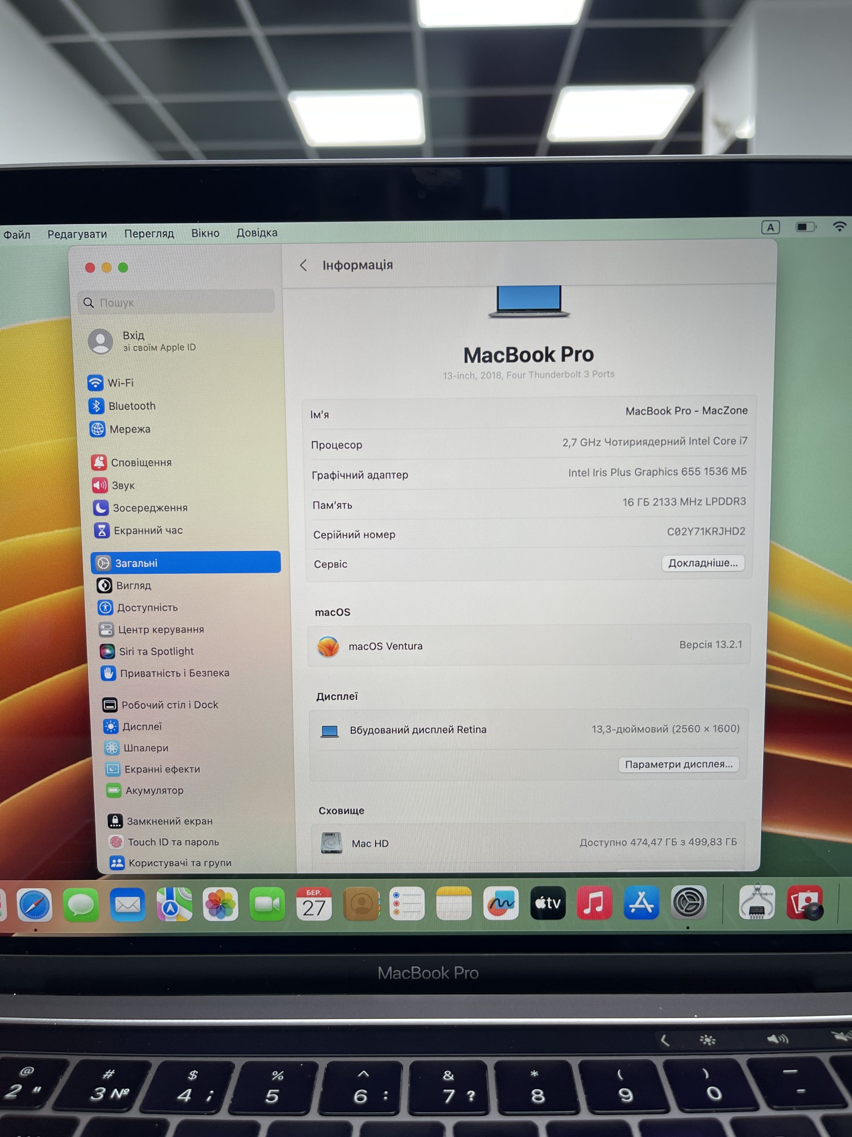The width and height of the screenshot is (852, 1137).
Task: Open the Редагувати menu
Action: [77, 235]
